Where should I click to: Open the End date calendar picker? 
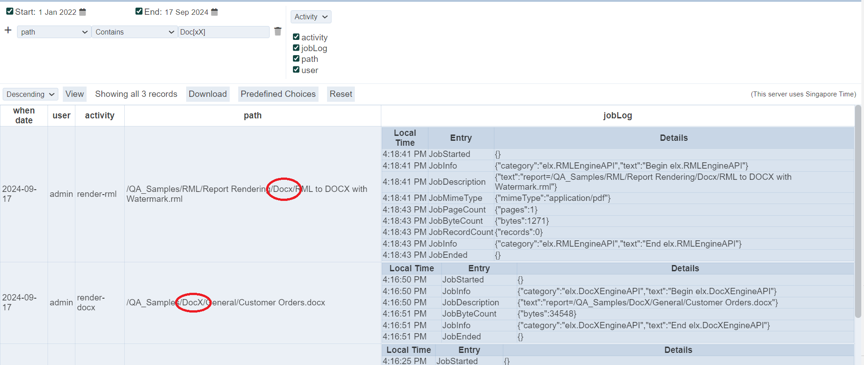(214, 12)
